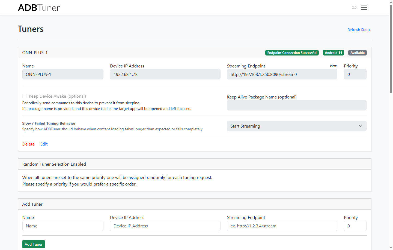Screen dimensions: 393x250
Task: Click the page vertical scrollbar thumb
Action: point(391,49)
